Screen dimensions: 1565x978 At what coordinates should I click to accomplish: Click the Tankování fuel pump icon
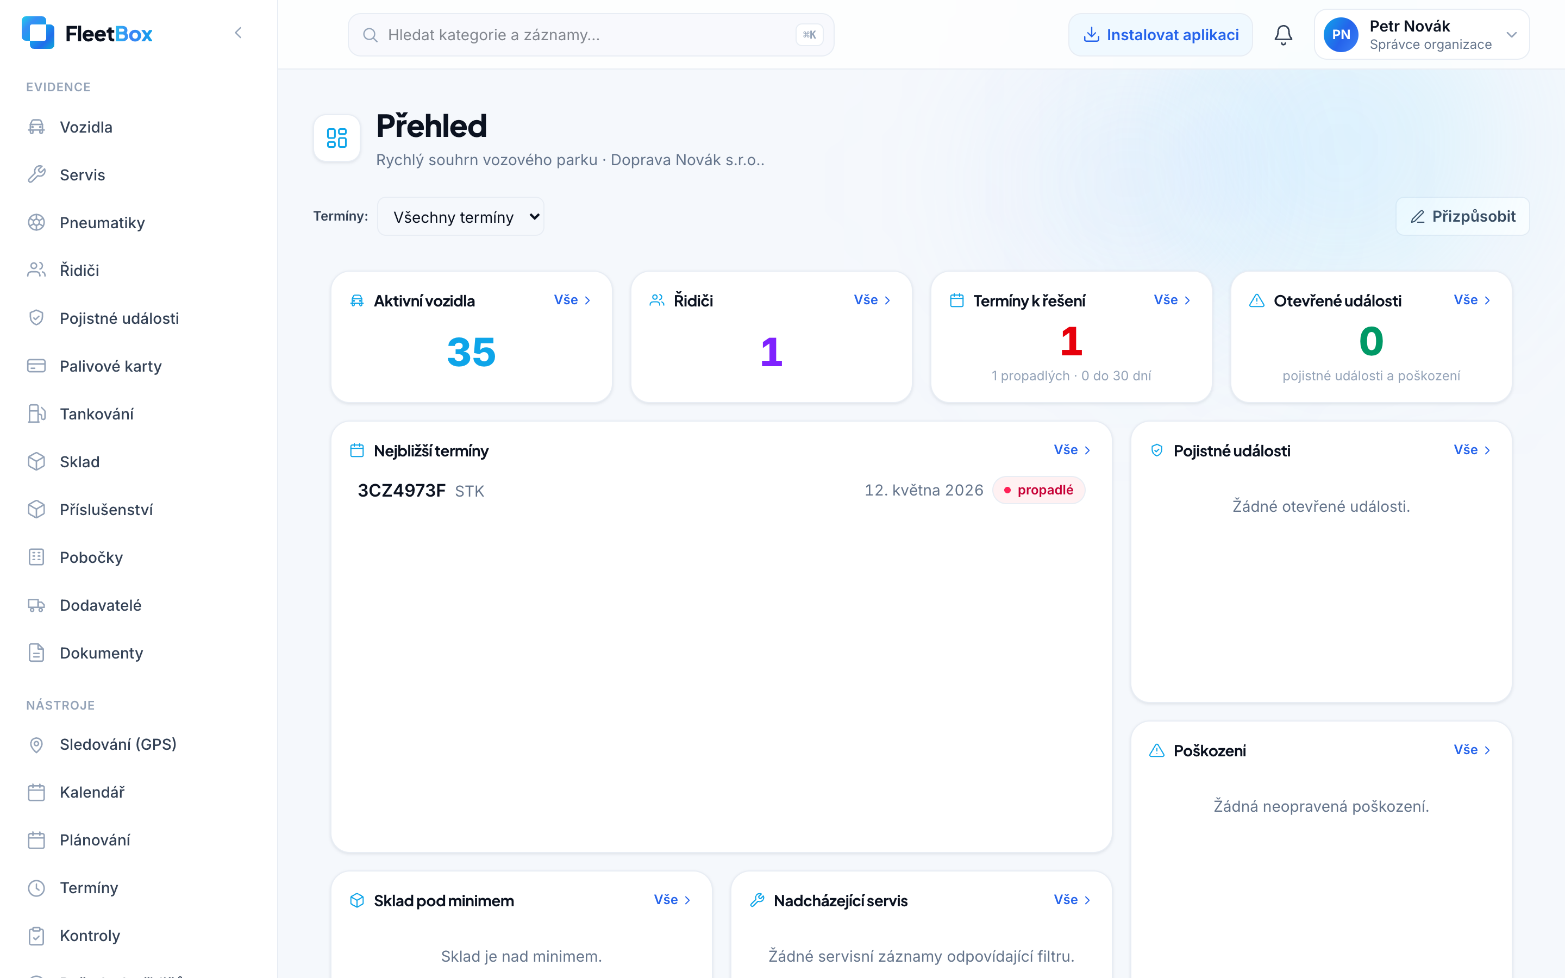point(36,414)
